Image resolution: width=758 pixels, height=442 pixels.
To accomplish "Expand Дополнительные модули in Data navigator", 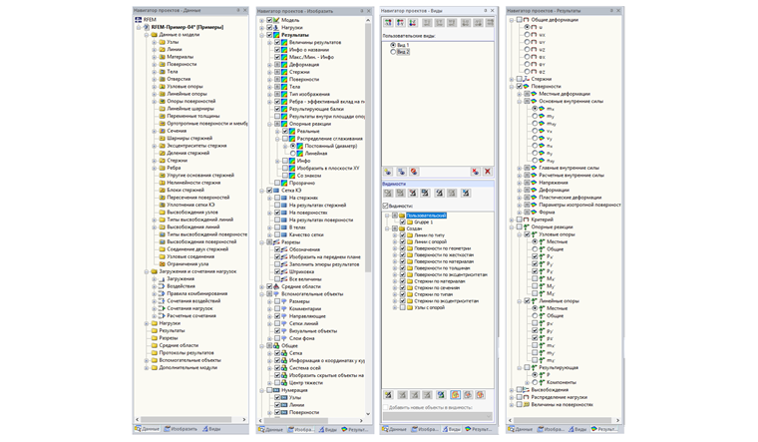I will [x=147, y=368].
